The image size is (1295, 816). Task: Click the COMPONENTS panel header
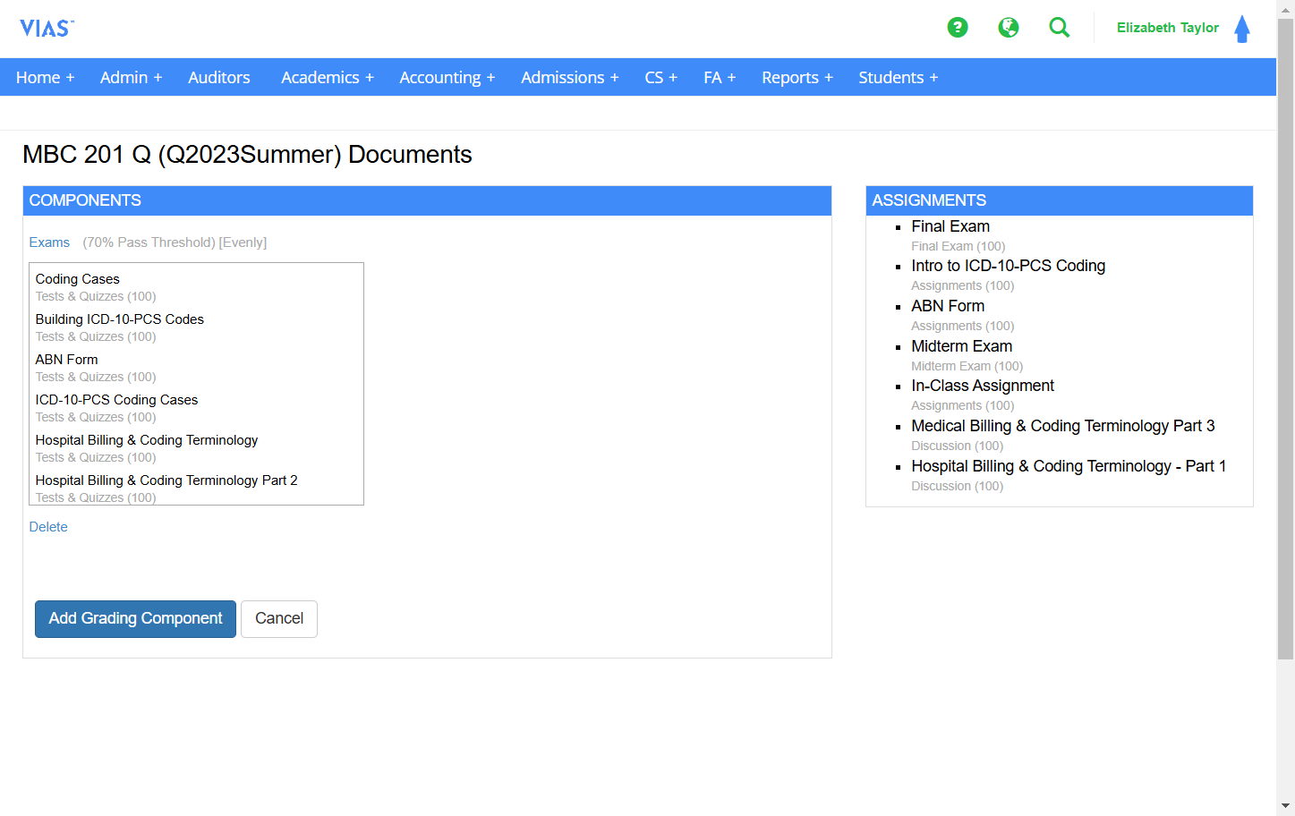[x=427, y=200]
